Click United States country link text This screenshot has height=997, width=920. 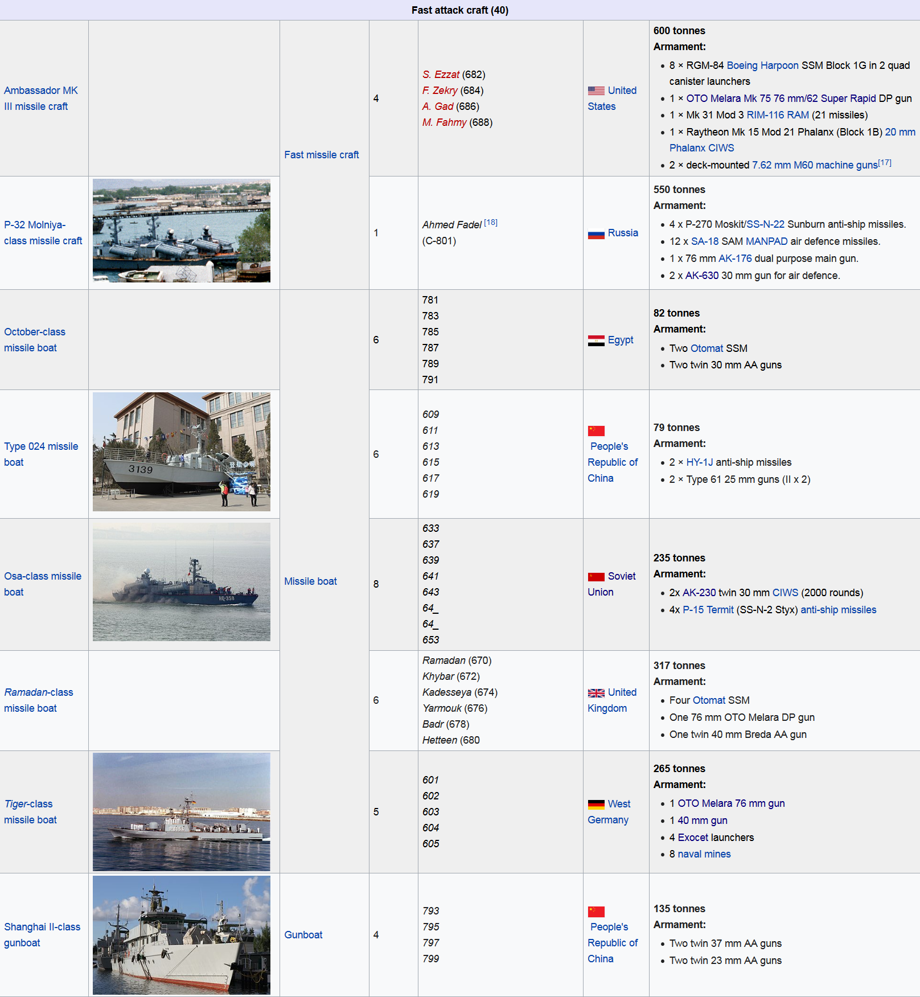click(x=612, y=99)
